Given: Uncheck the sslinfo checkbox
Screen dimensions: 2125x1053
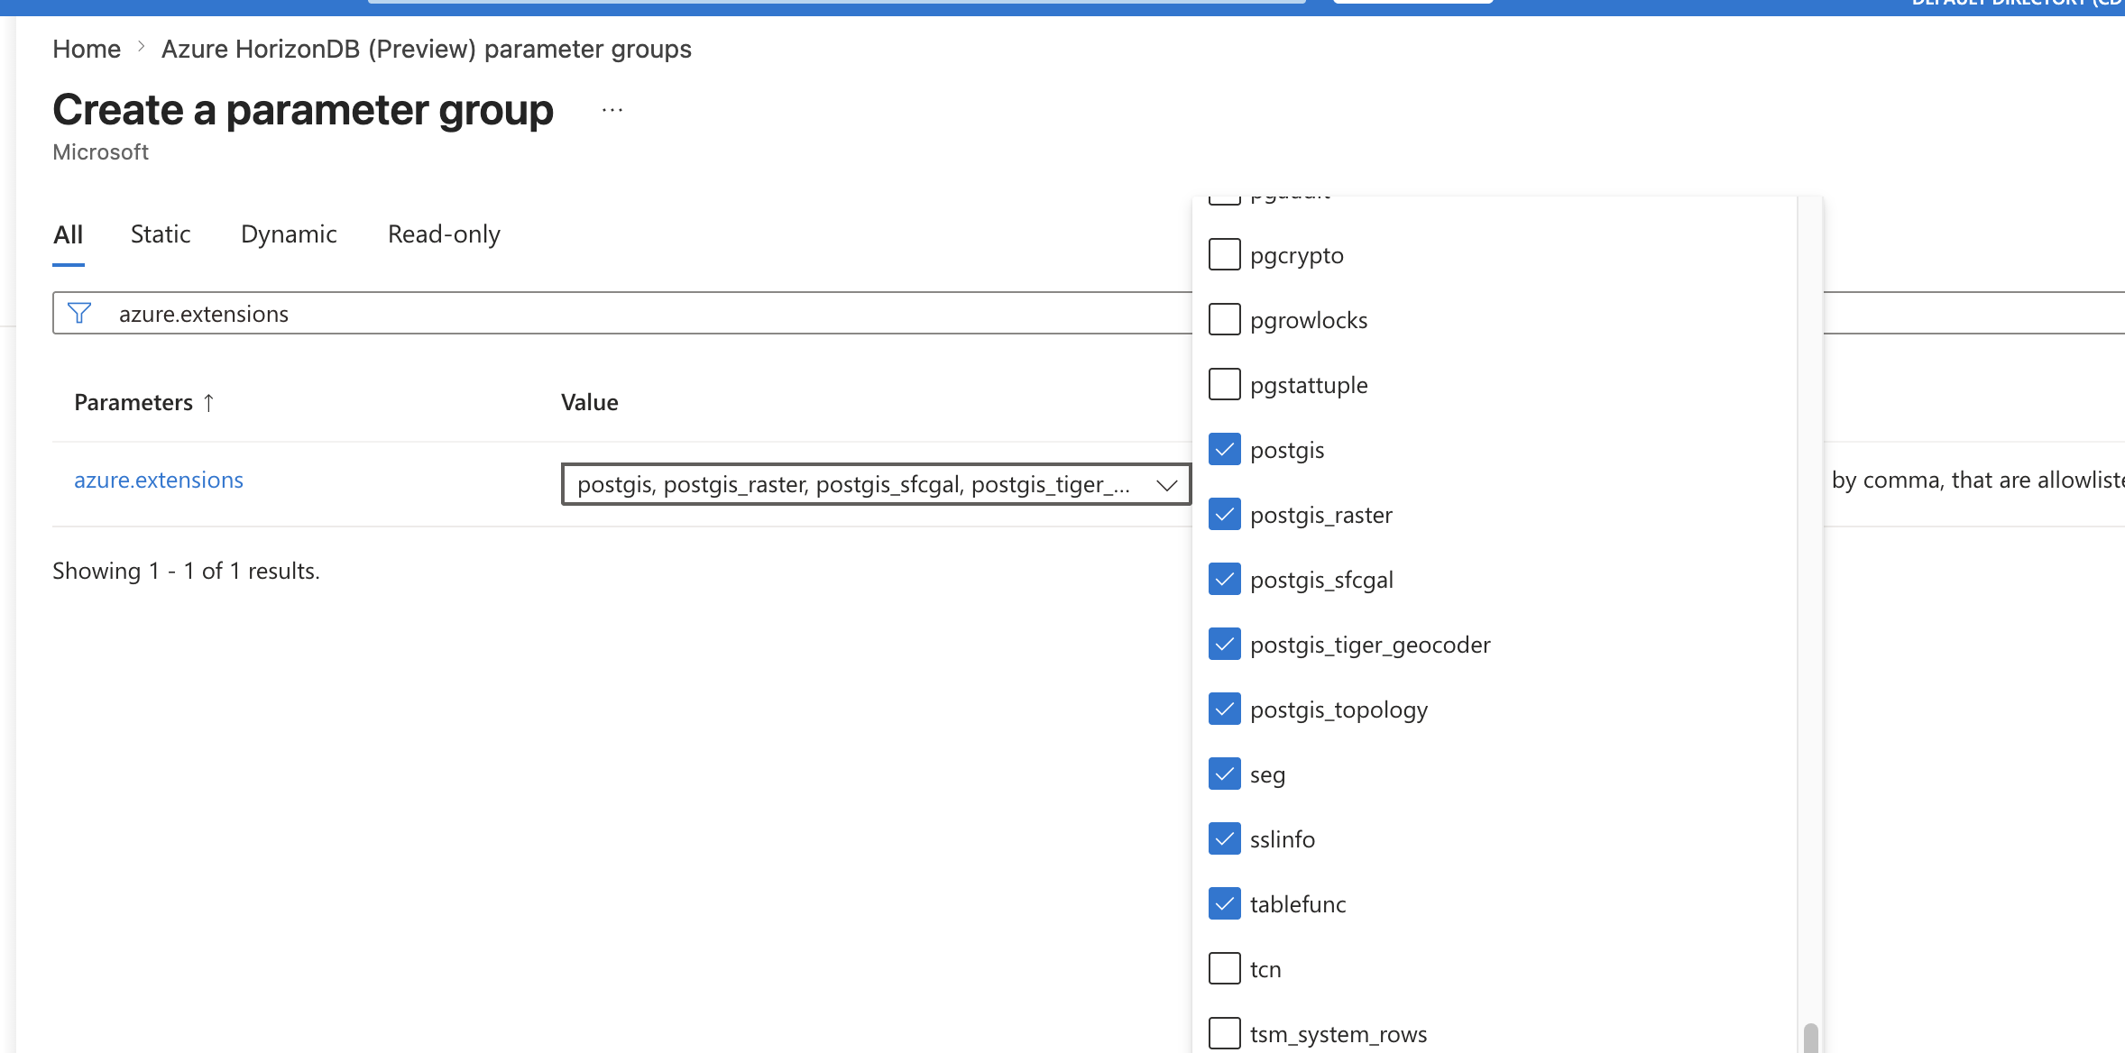Looking at the screenshot, I should click(1224, 838).
